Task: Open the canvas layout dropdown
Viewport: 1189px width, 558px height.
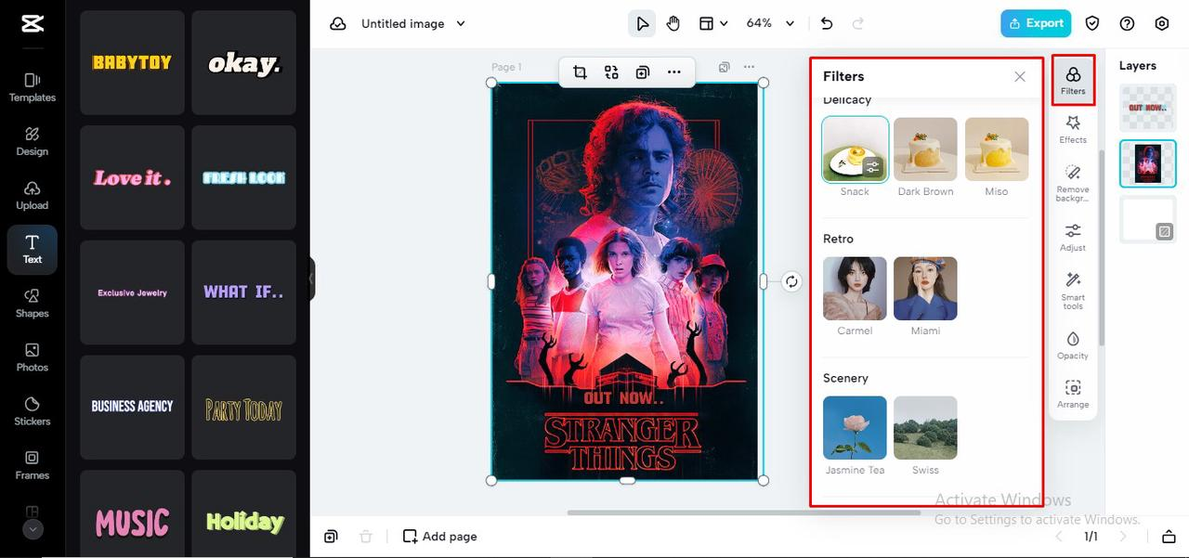Action: click(x=712, y=23)
